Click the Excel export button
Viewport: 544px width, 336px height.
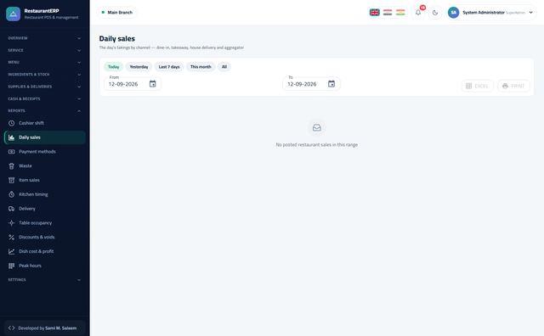[x=478, y=86]
